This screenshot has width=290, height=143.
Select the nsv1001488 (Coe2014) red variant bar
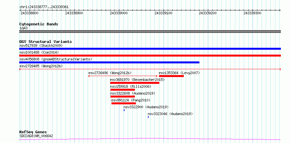150,56
